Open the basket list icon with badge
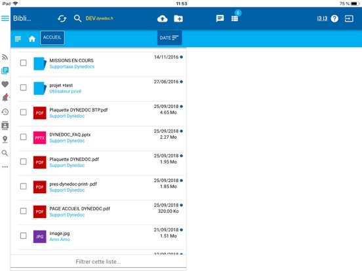Screen dimensions: 362x271 [235, 18]
